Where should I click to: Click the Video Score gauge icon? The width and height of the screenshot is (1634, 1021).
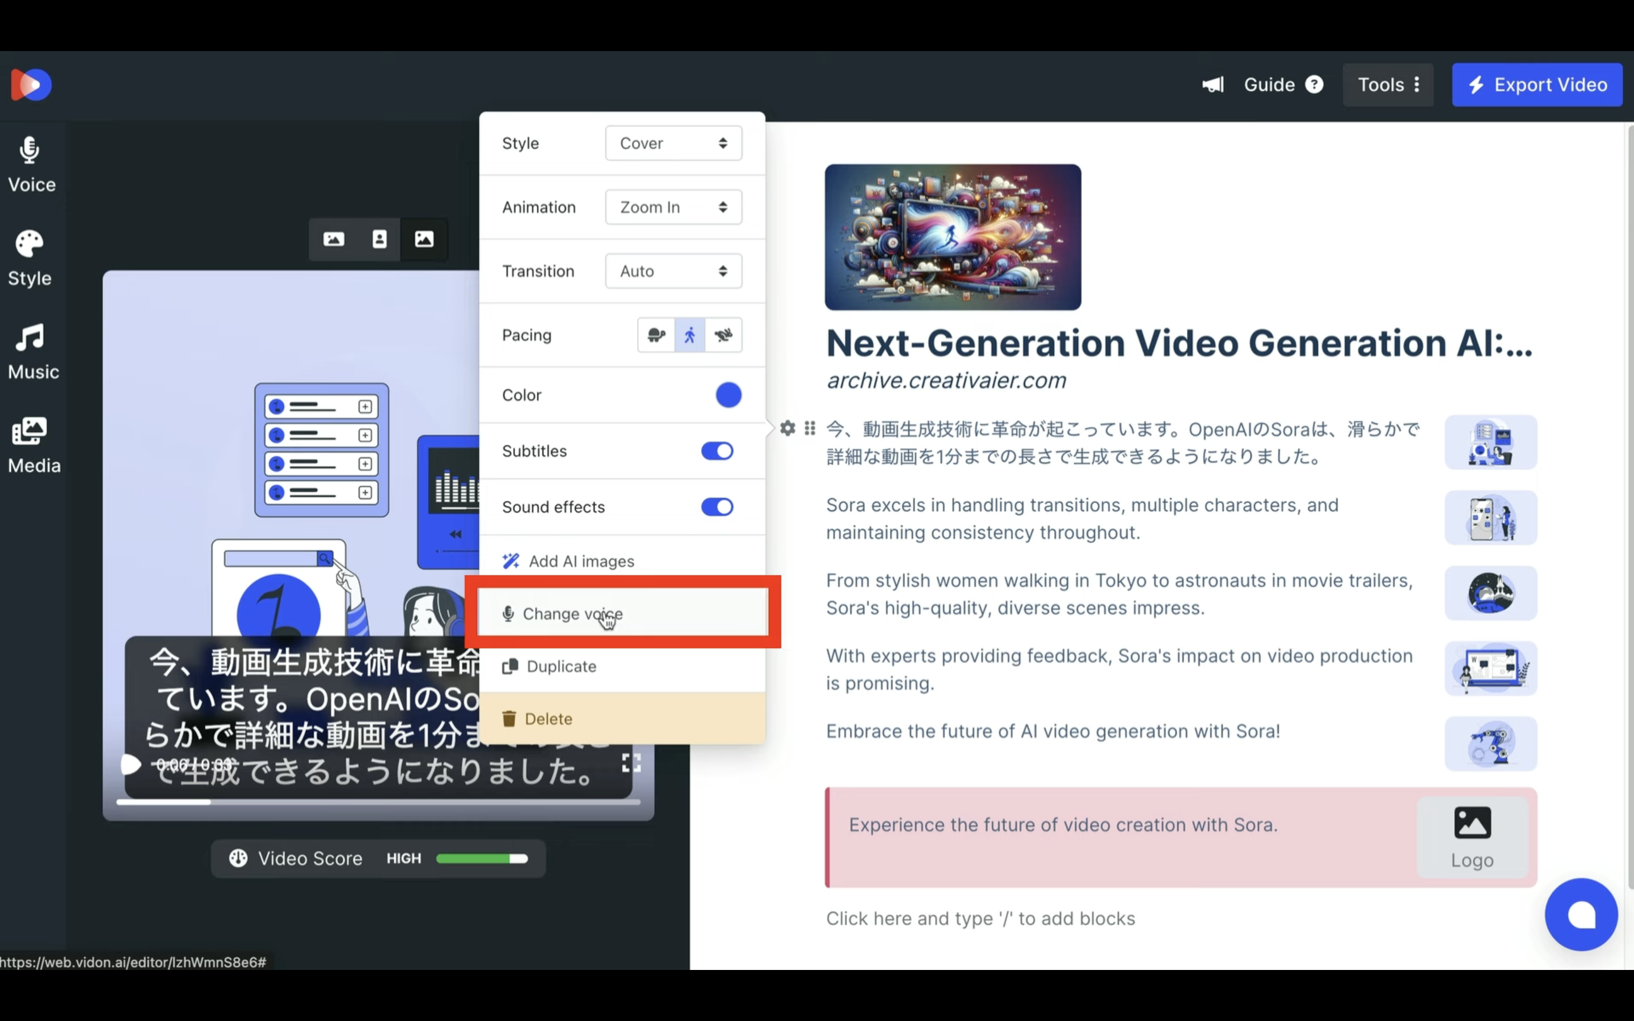238,858
